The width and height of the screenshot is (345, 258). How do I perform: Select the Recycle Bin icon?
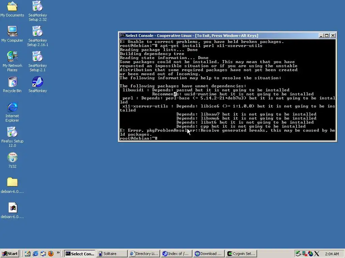tap(12, 85)
